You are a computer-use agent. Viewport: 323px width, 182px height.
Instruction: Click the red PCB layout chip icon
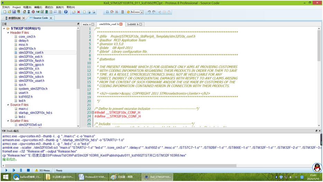point(33,12)
